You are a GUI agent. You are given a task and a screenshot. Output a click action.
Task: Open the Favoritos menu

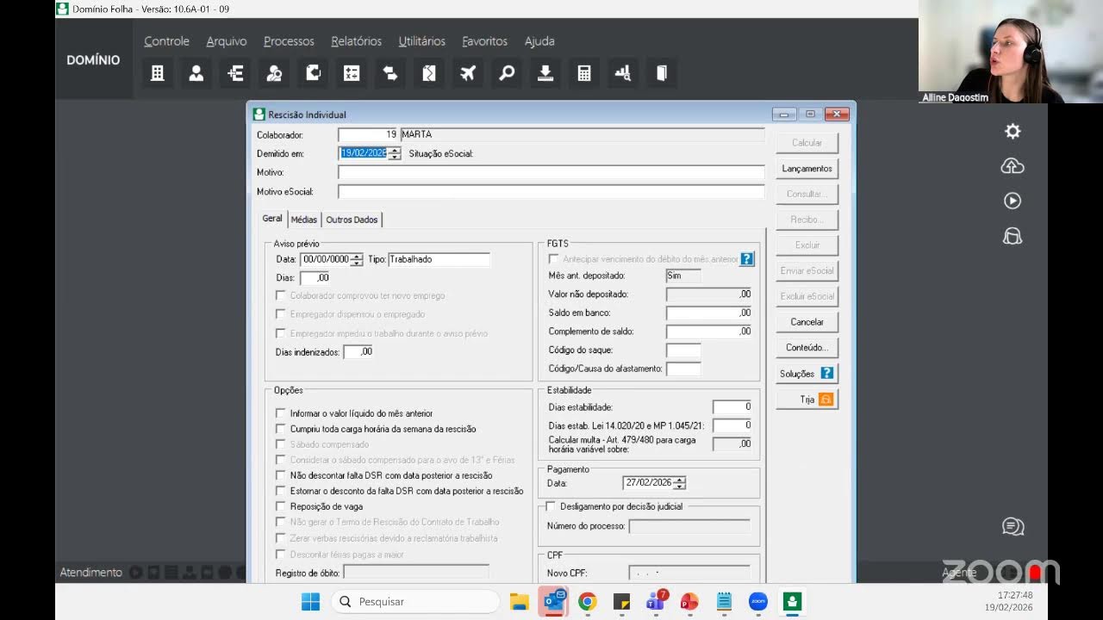[484, 41]
